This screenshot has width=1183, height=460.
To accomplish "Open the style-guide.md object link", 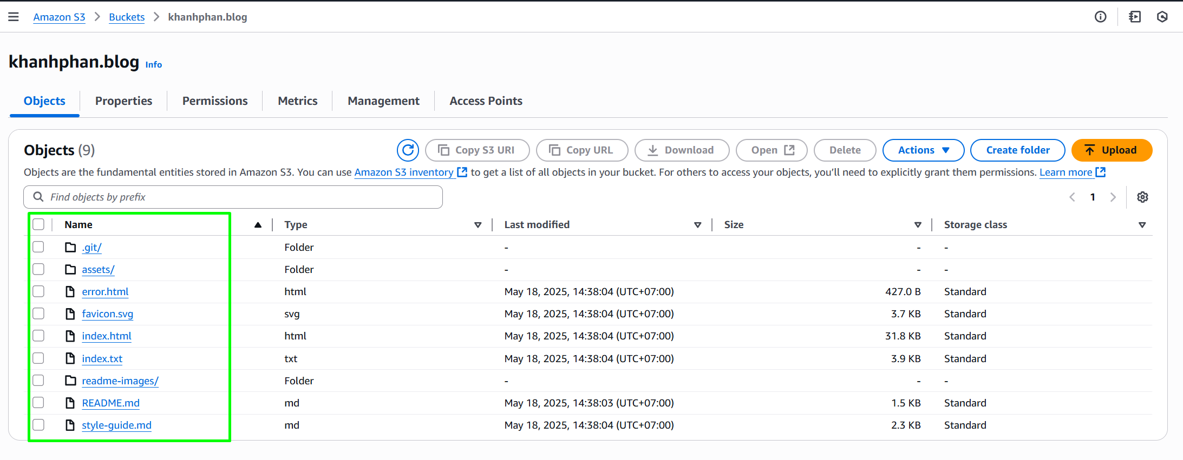I will pyautogui.click(x=116, y=425).
